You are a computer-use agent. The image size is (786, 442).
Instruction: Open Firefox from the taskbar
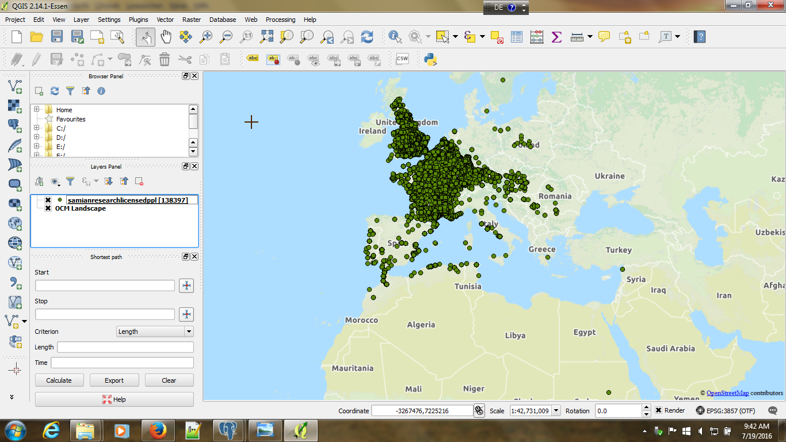(157, 430)
